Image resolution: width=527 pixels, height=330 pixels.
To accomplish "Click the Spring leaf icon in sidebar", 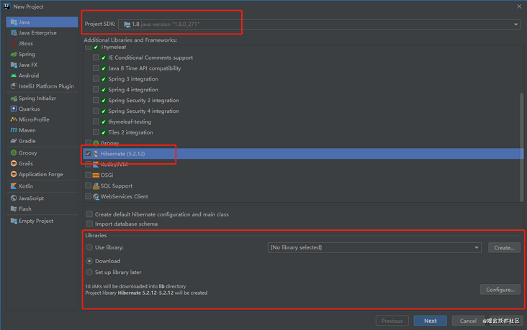I will pyautogui.click(x=14, y=54).
